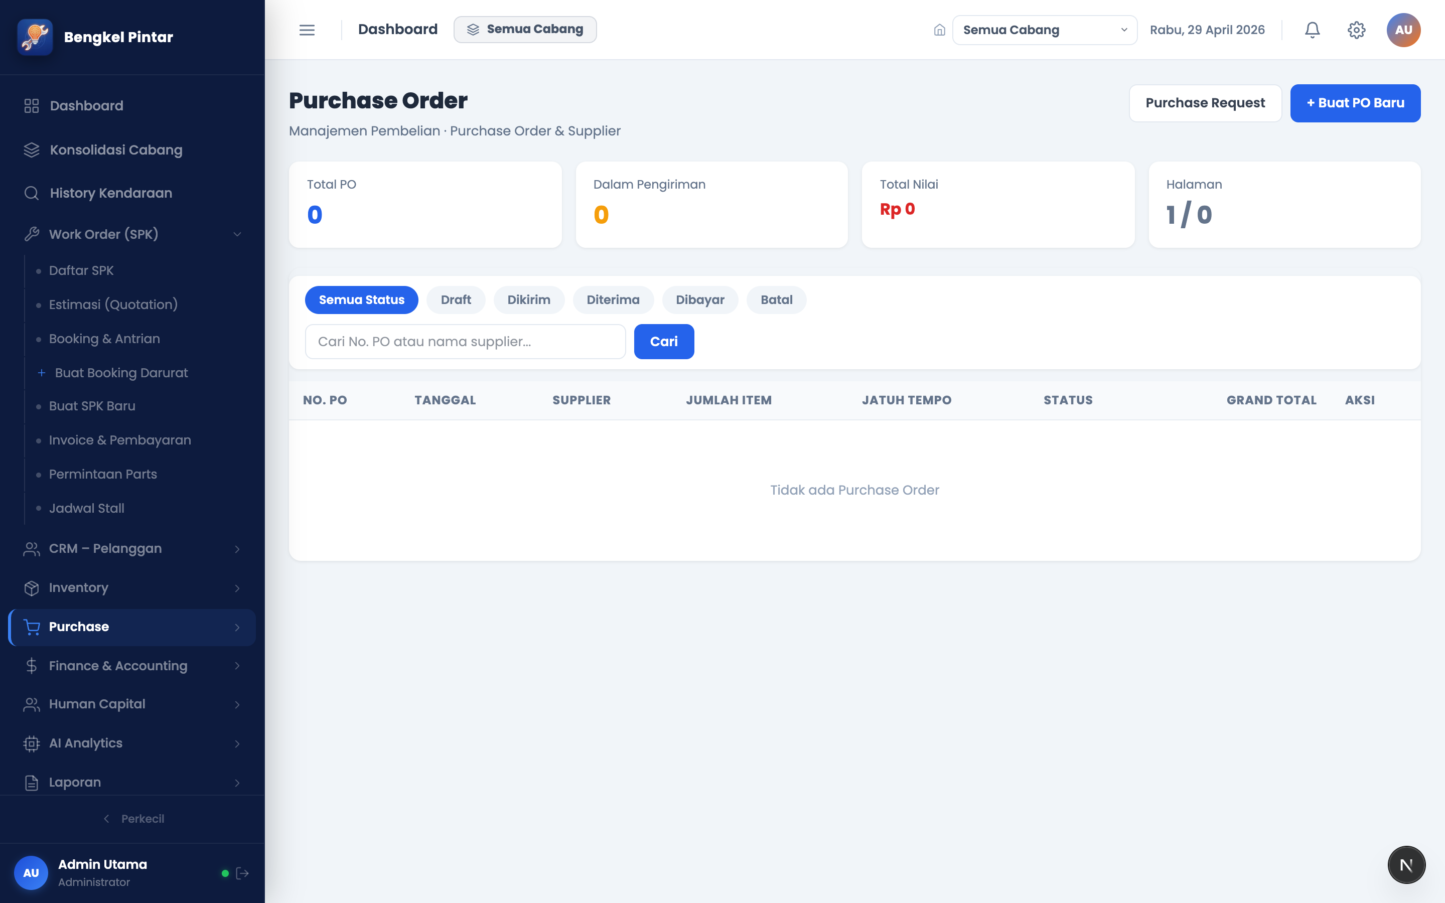Click the SUPPLIER column header
The height and width of the screenshot is (903, 1445).
pyautogui.click(x=582, y=400)
